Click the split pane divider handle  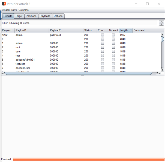click(x=82, y=76)
